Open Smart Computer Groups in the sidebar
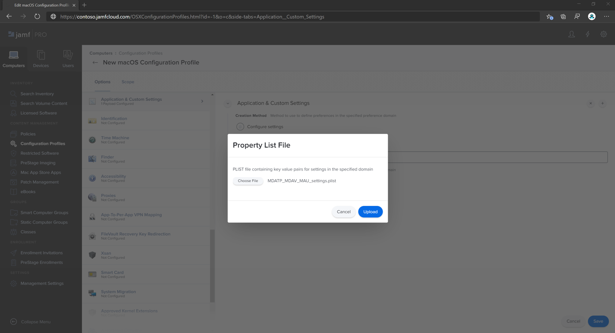The width and height of the screenshot is (615, 333). 44,213
